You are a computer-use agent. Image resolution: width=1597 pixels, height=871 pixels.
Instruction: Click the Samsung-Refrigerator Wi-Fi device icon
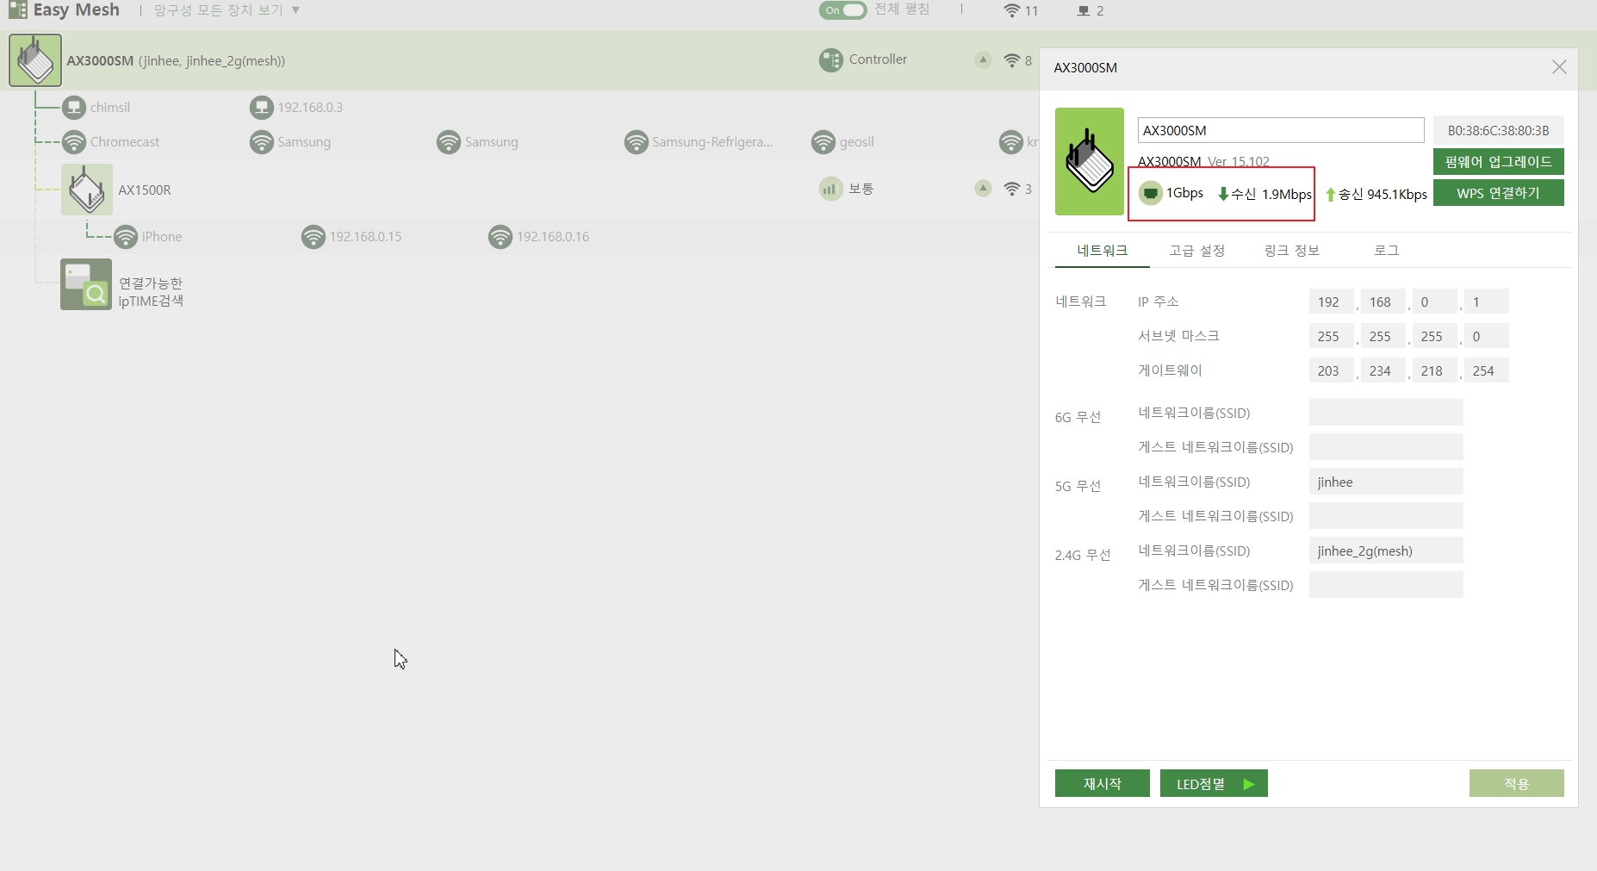coord(637,142)
